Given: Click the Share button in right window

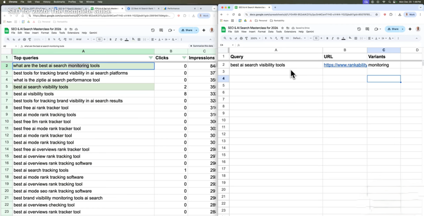Looking at the screenshot, I should (x=393, y=29).
